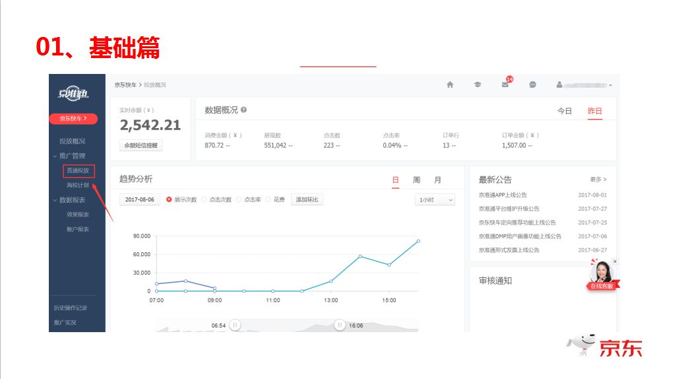Open 京准通APP上线公告 announcement
Image resolution: width=675 pixels, height=379 pixels.
(503, 195)
